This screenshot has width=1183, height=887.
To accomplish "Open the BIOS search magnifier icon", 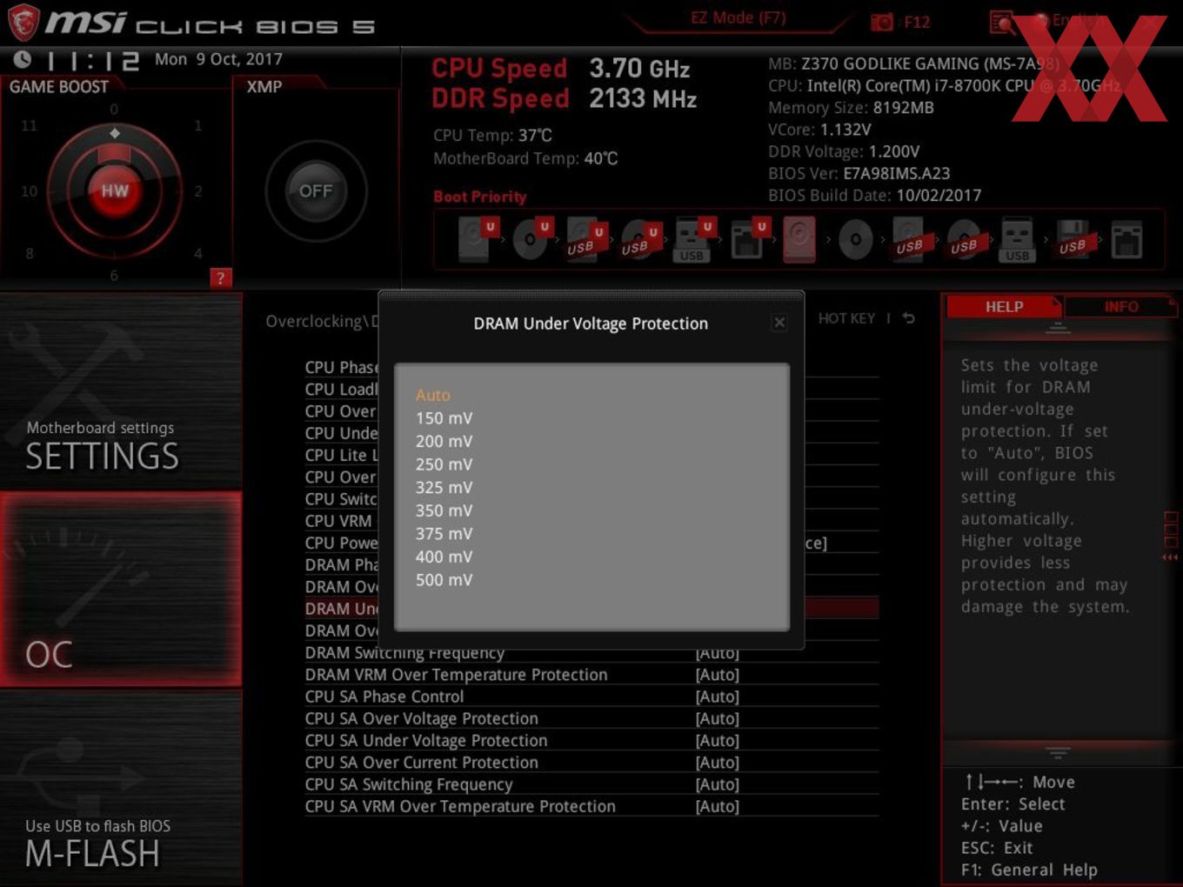I will tap(1002, 22).
